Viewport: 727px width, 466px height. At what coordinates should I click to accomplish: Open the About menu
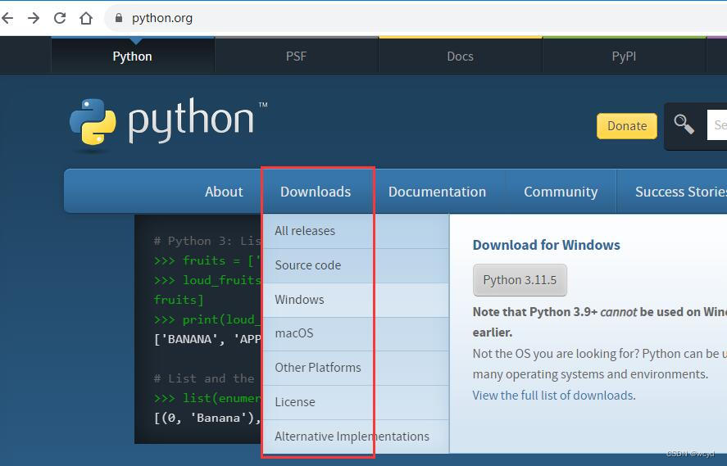click(224, 192)
